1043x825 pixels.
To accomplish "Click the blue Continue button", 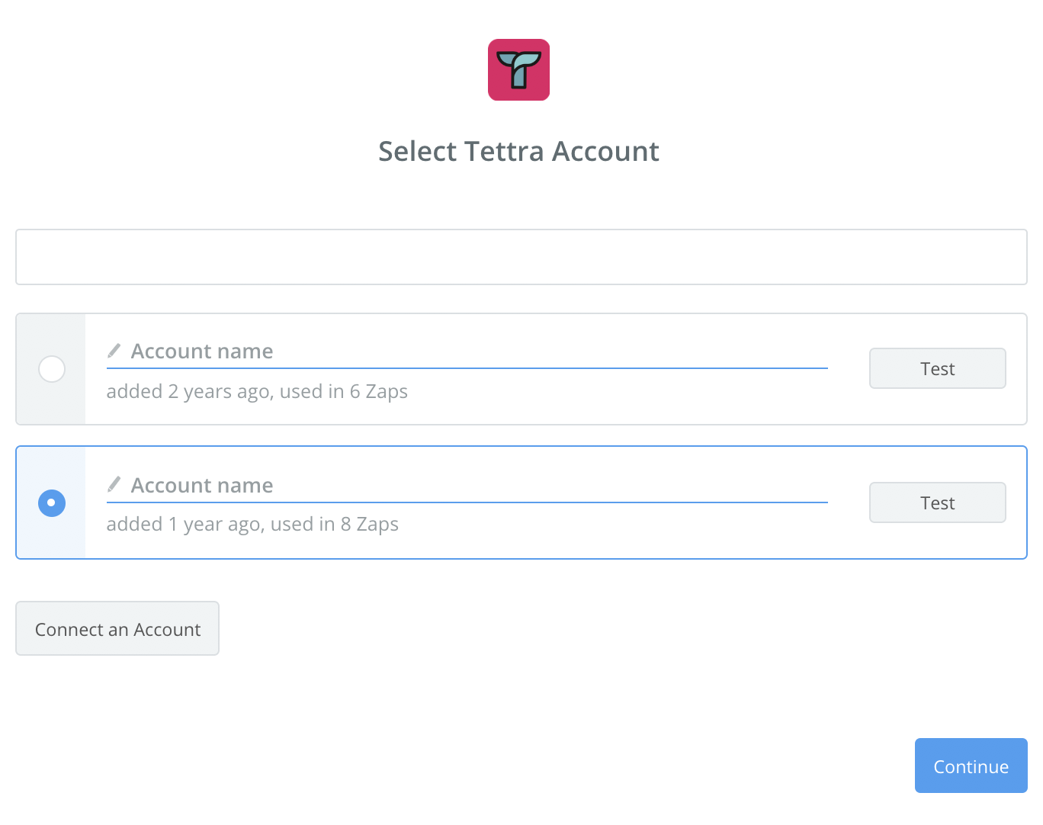I will point(971,766).
